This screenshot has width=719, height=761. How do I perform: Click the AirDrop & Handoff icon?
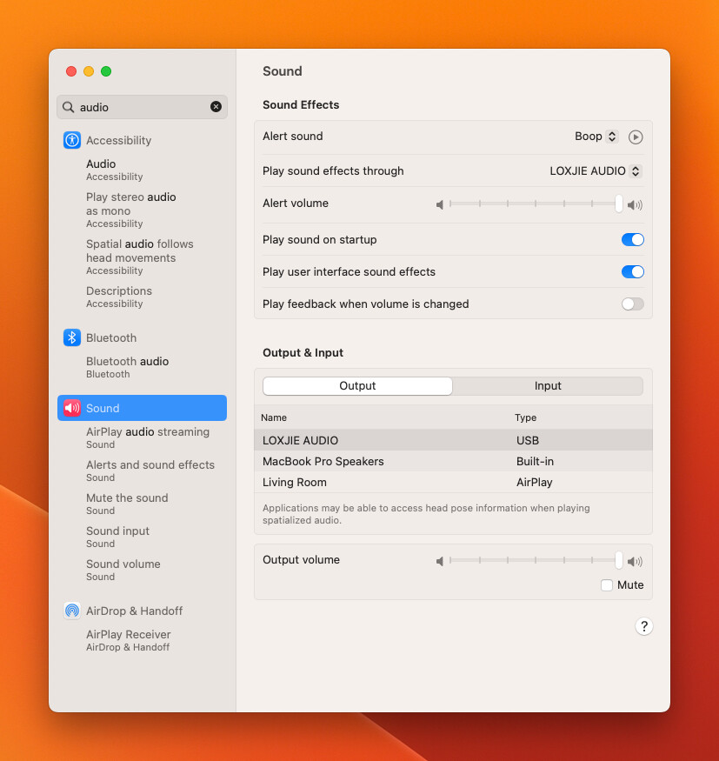coord(72,611)
